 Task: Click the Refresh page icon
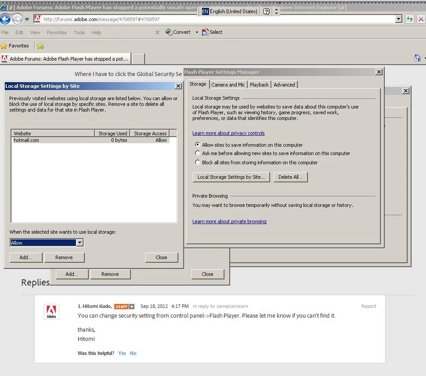(x=409, y=19)
